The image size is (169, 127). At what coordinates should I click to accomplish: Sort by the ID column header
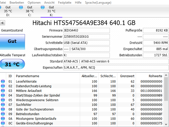[x=10, y=76]
